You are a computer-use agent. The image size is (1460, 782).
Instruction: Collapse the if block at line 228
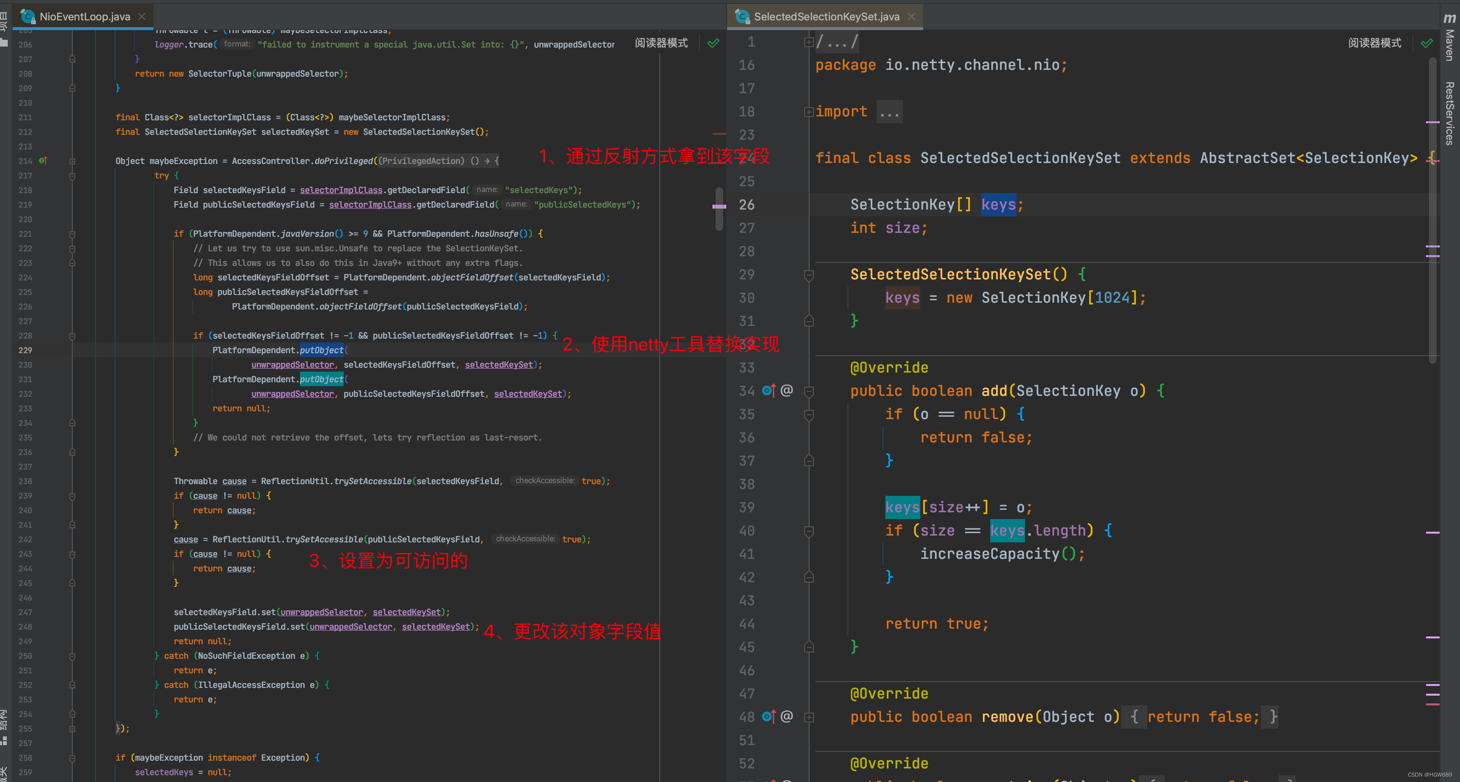[72, 336]
